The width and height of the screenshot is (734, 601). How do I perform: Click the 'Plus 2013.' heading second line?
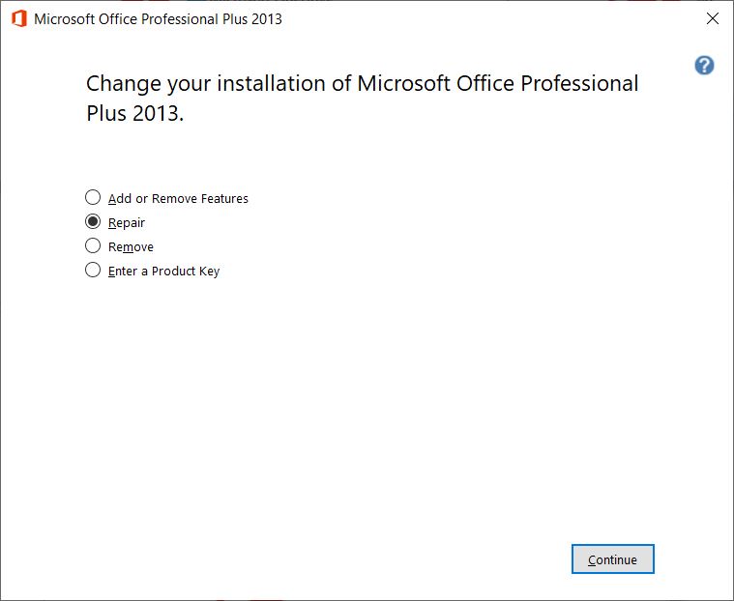(134, 113)
